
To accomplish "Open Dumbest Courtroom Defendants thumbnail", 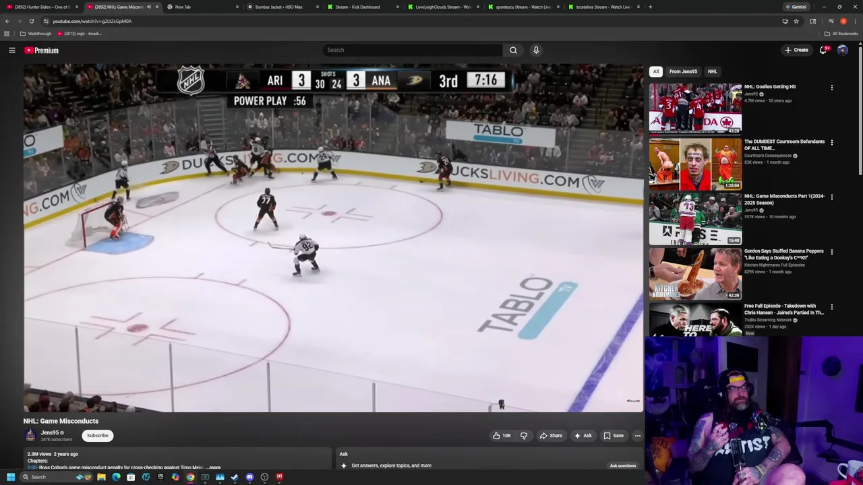I will [x=695, y=164].
